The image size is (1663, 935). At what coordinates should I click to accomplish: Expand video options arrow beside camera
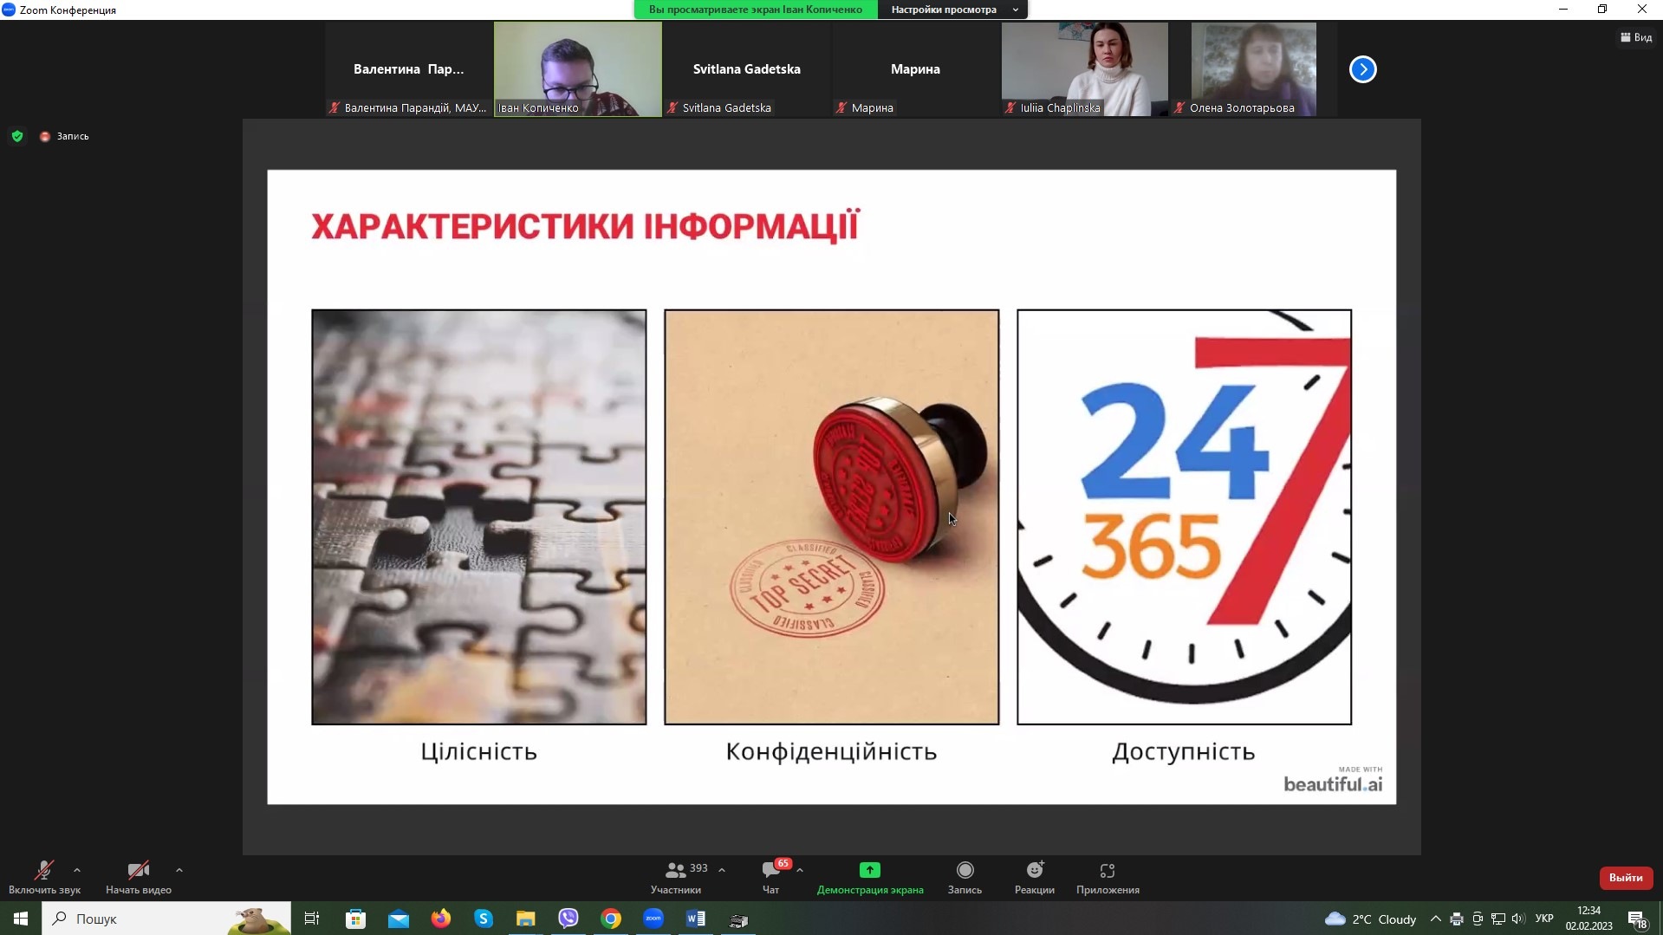click(179, 870)
